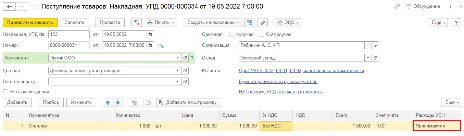Open the Печать dropdown menu

pyautogui.click(x=161, y=23)
